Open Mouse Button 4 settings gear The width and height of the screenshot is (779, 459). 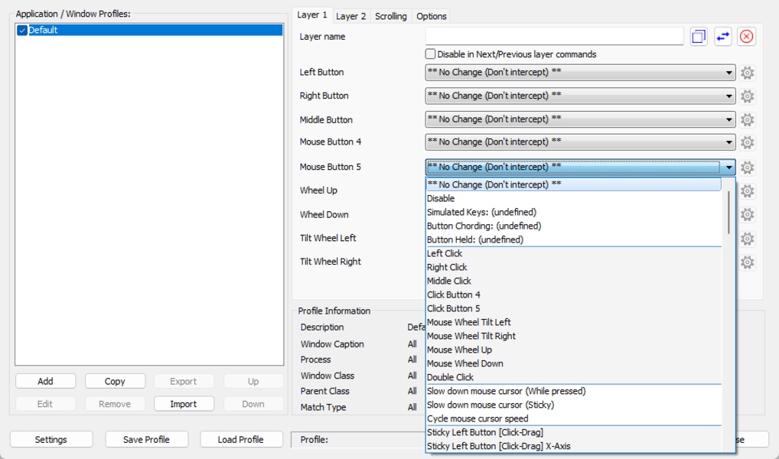click(x=748, y=142)
